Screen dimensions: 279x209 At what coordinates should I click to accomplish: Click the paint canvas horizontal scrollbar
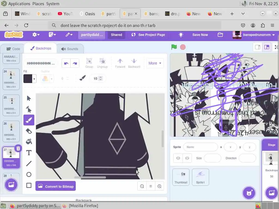coord(90,177)
